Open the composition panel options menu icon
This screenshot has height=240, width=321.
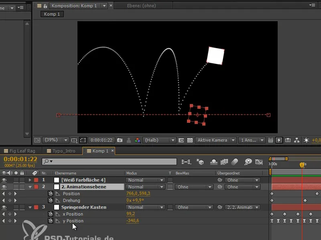tap(312, 5)
